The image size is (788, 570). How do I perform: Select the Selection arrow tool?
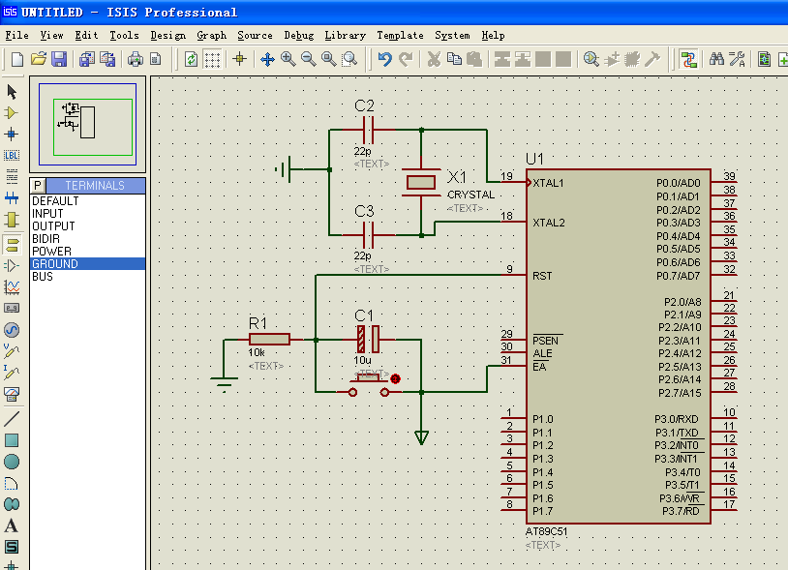tap(12, 92)
